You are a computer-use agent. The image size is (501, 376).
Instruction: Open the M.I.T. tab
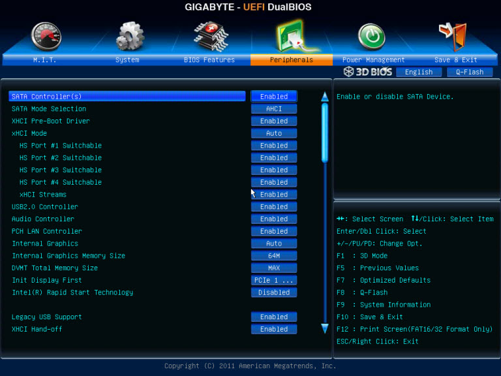44,60
